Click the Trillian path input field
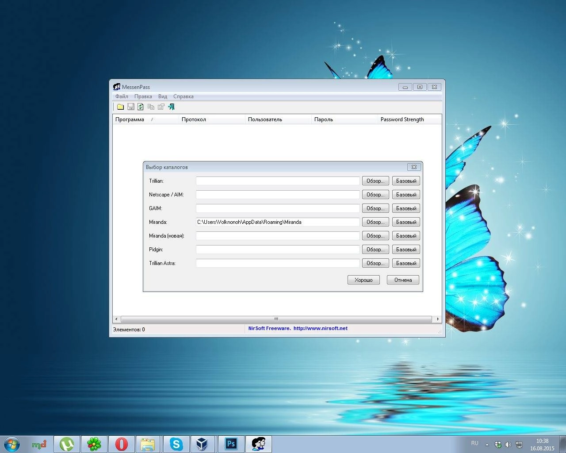 (x=278, y=181)
